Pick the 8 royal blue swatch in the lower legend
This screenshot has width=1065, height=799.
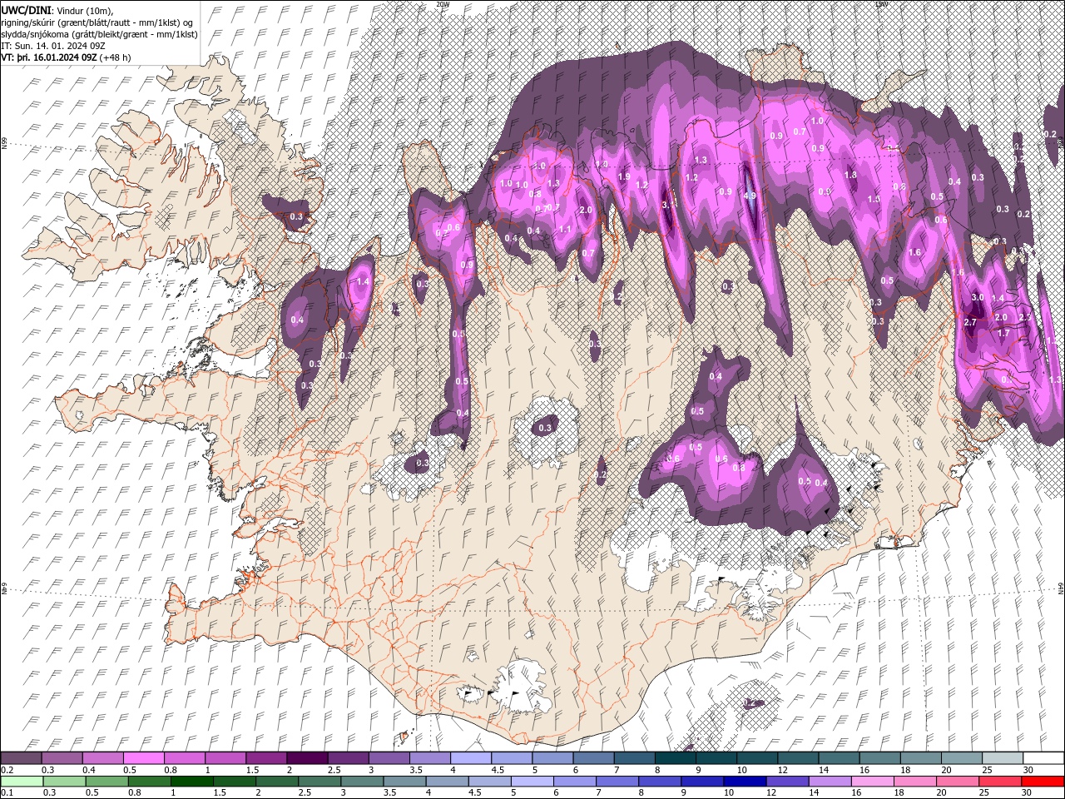(x=659, y=782)
